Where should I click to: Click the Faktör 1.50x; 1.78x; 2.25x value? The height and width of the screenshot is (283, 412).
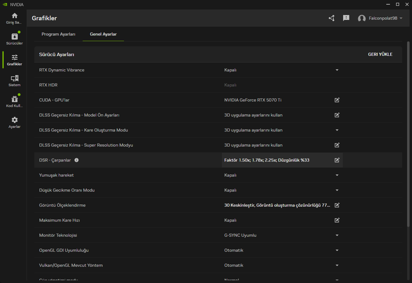click(x=267, y=160)
